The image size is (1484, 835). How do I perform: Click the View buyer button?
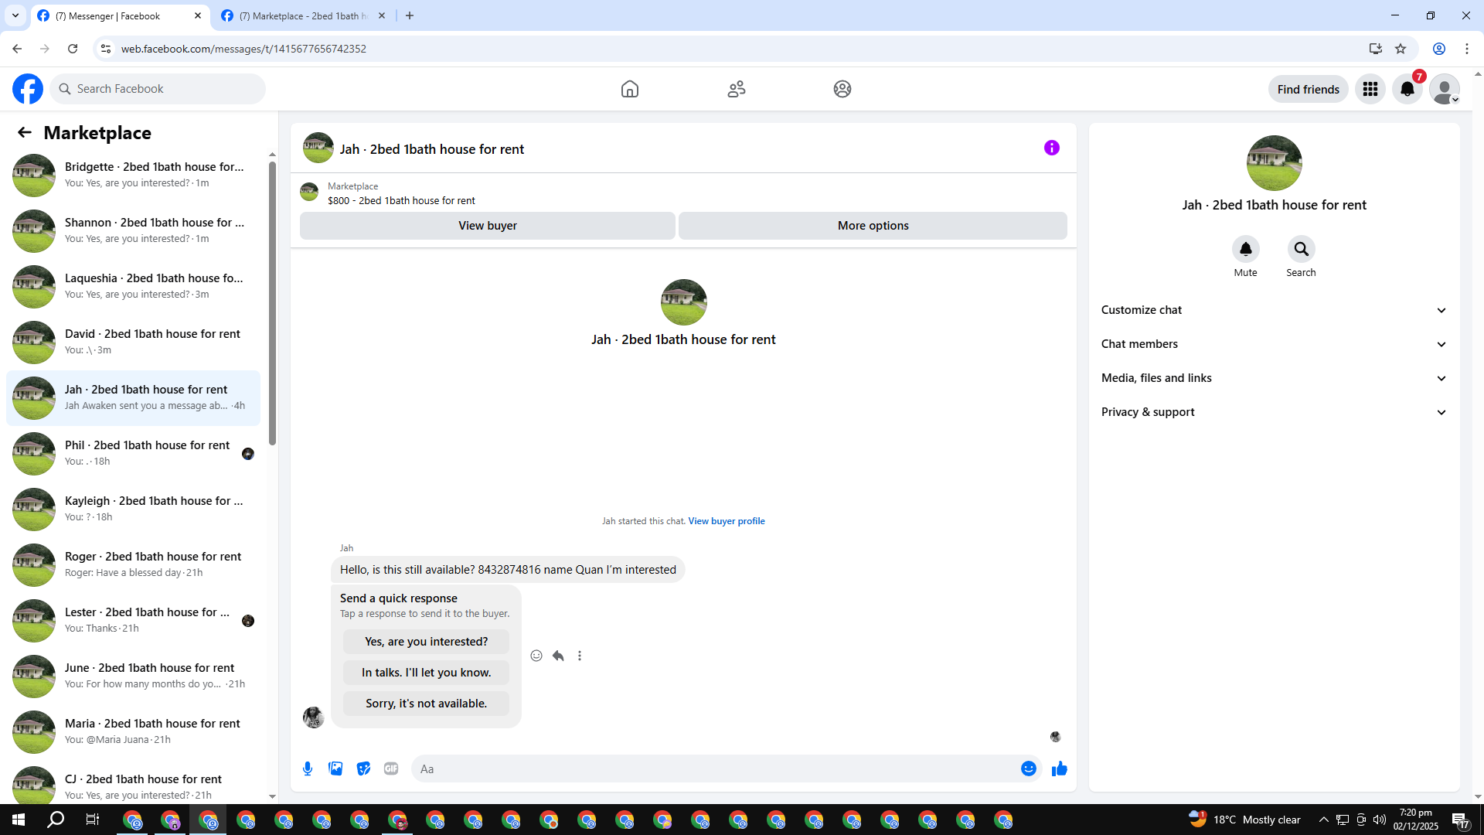click(487, 226)
